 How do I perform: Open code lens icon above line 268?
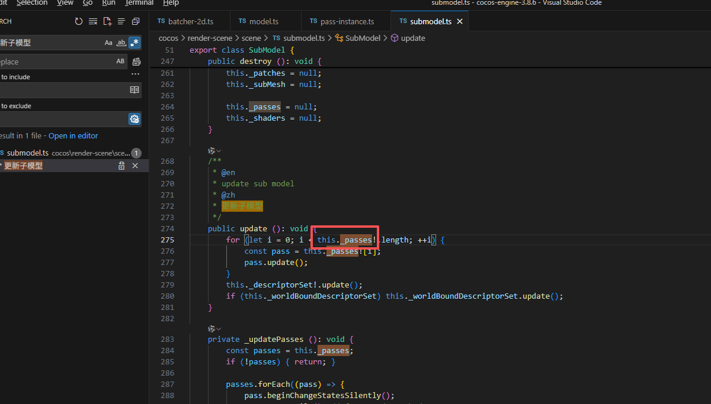point(213,151)
